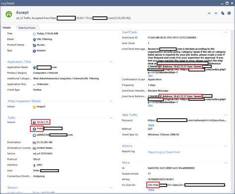Click the Application Name site icon
This screenshot has width=235, height=194.
click(x=34, y=67)
